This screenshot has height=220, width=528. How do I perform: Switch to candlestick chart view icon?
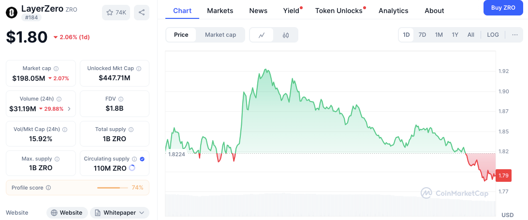point(286,35)
